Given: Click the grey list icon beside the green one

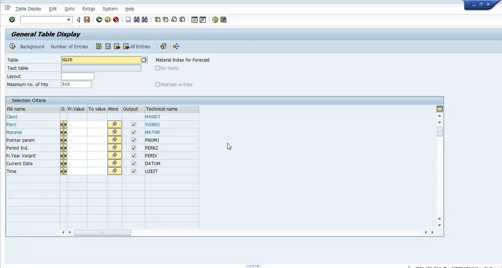Looking at the screenshot, I should point(108,46).
